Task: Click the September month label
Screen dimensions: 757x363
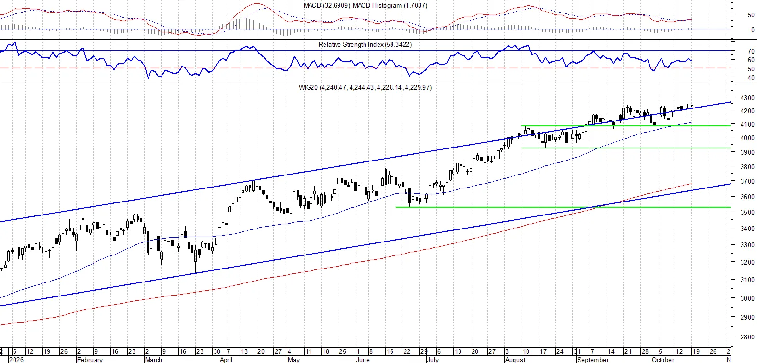Action: point(593,360)
